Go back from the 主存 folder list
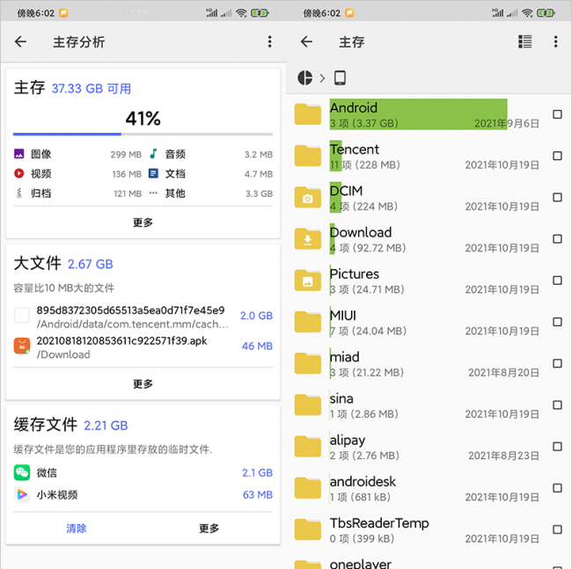 306,41
